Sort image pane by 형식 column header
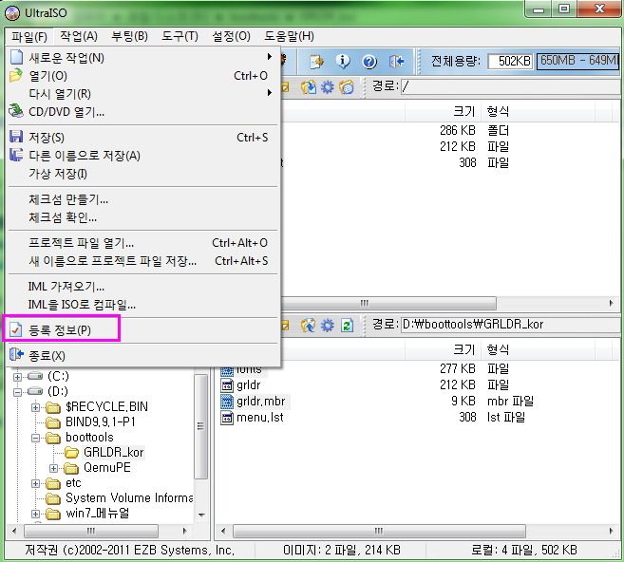The height and width of the screenshot is (562, 624). pos(538,111)
